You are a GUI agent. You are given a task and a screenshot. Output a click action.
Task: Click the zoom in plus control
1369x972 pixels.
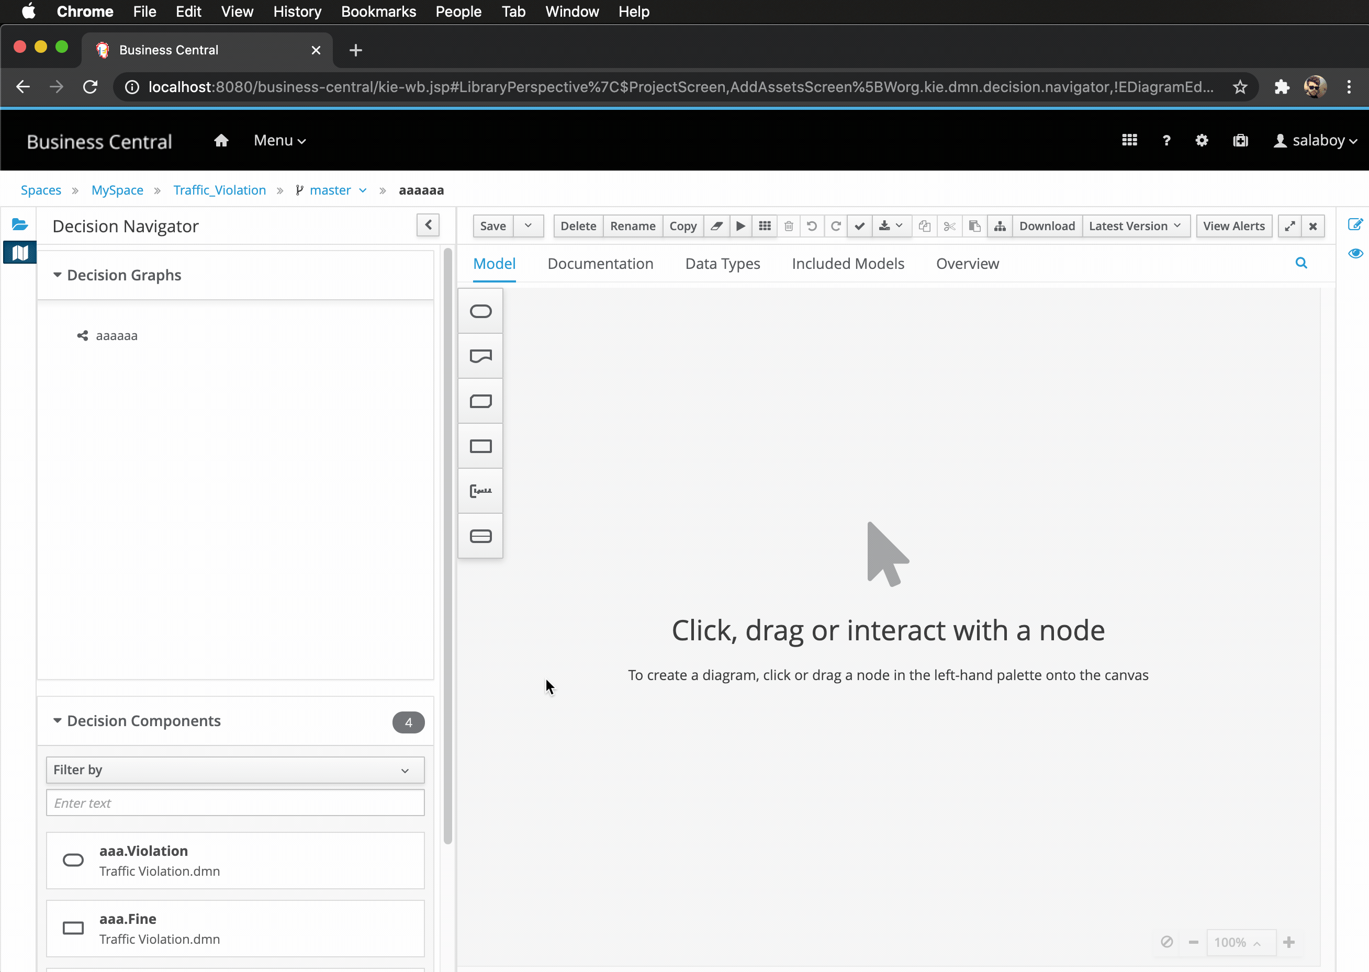[x=1289, y=942]
